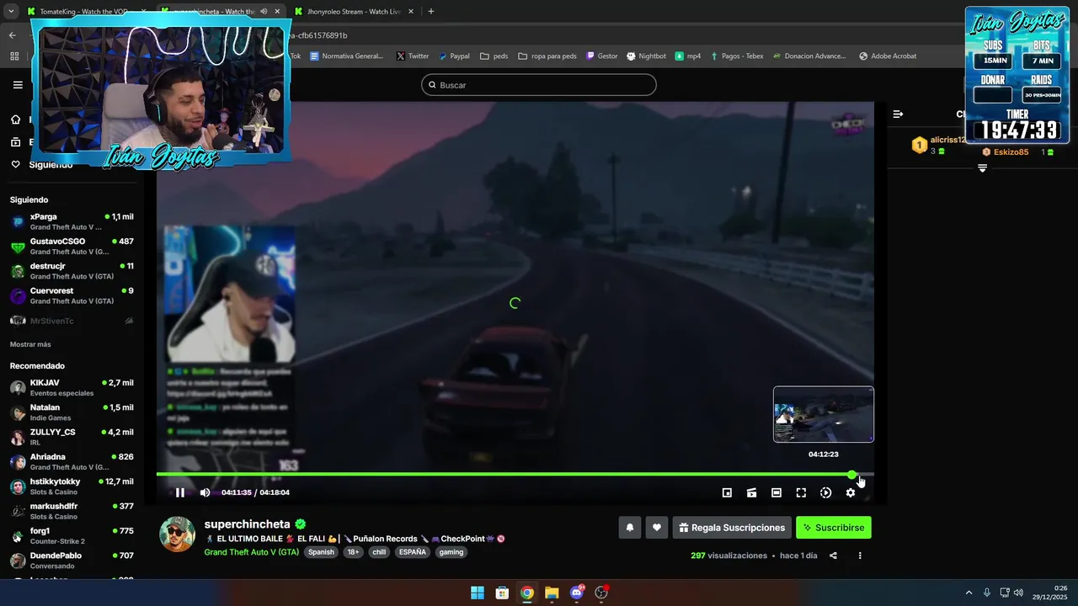
Task: Open the peds bookmarks folder
Action: (494, 56)
